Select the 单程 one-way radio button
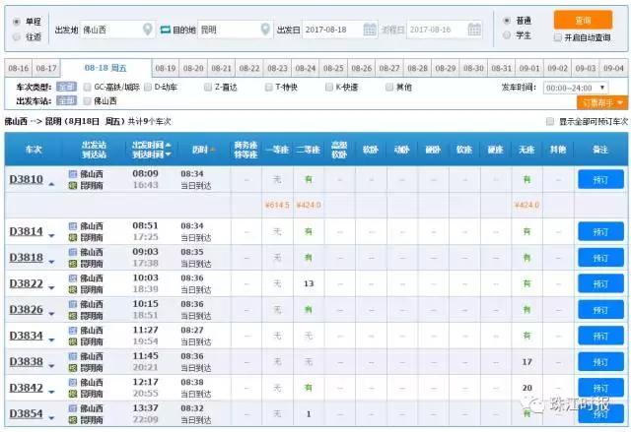 coord(17,22)
